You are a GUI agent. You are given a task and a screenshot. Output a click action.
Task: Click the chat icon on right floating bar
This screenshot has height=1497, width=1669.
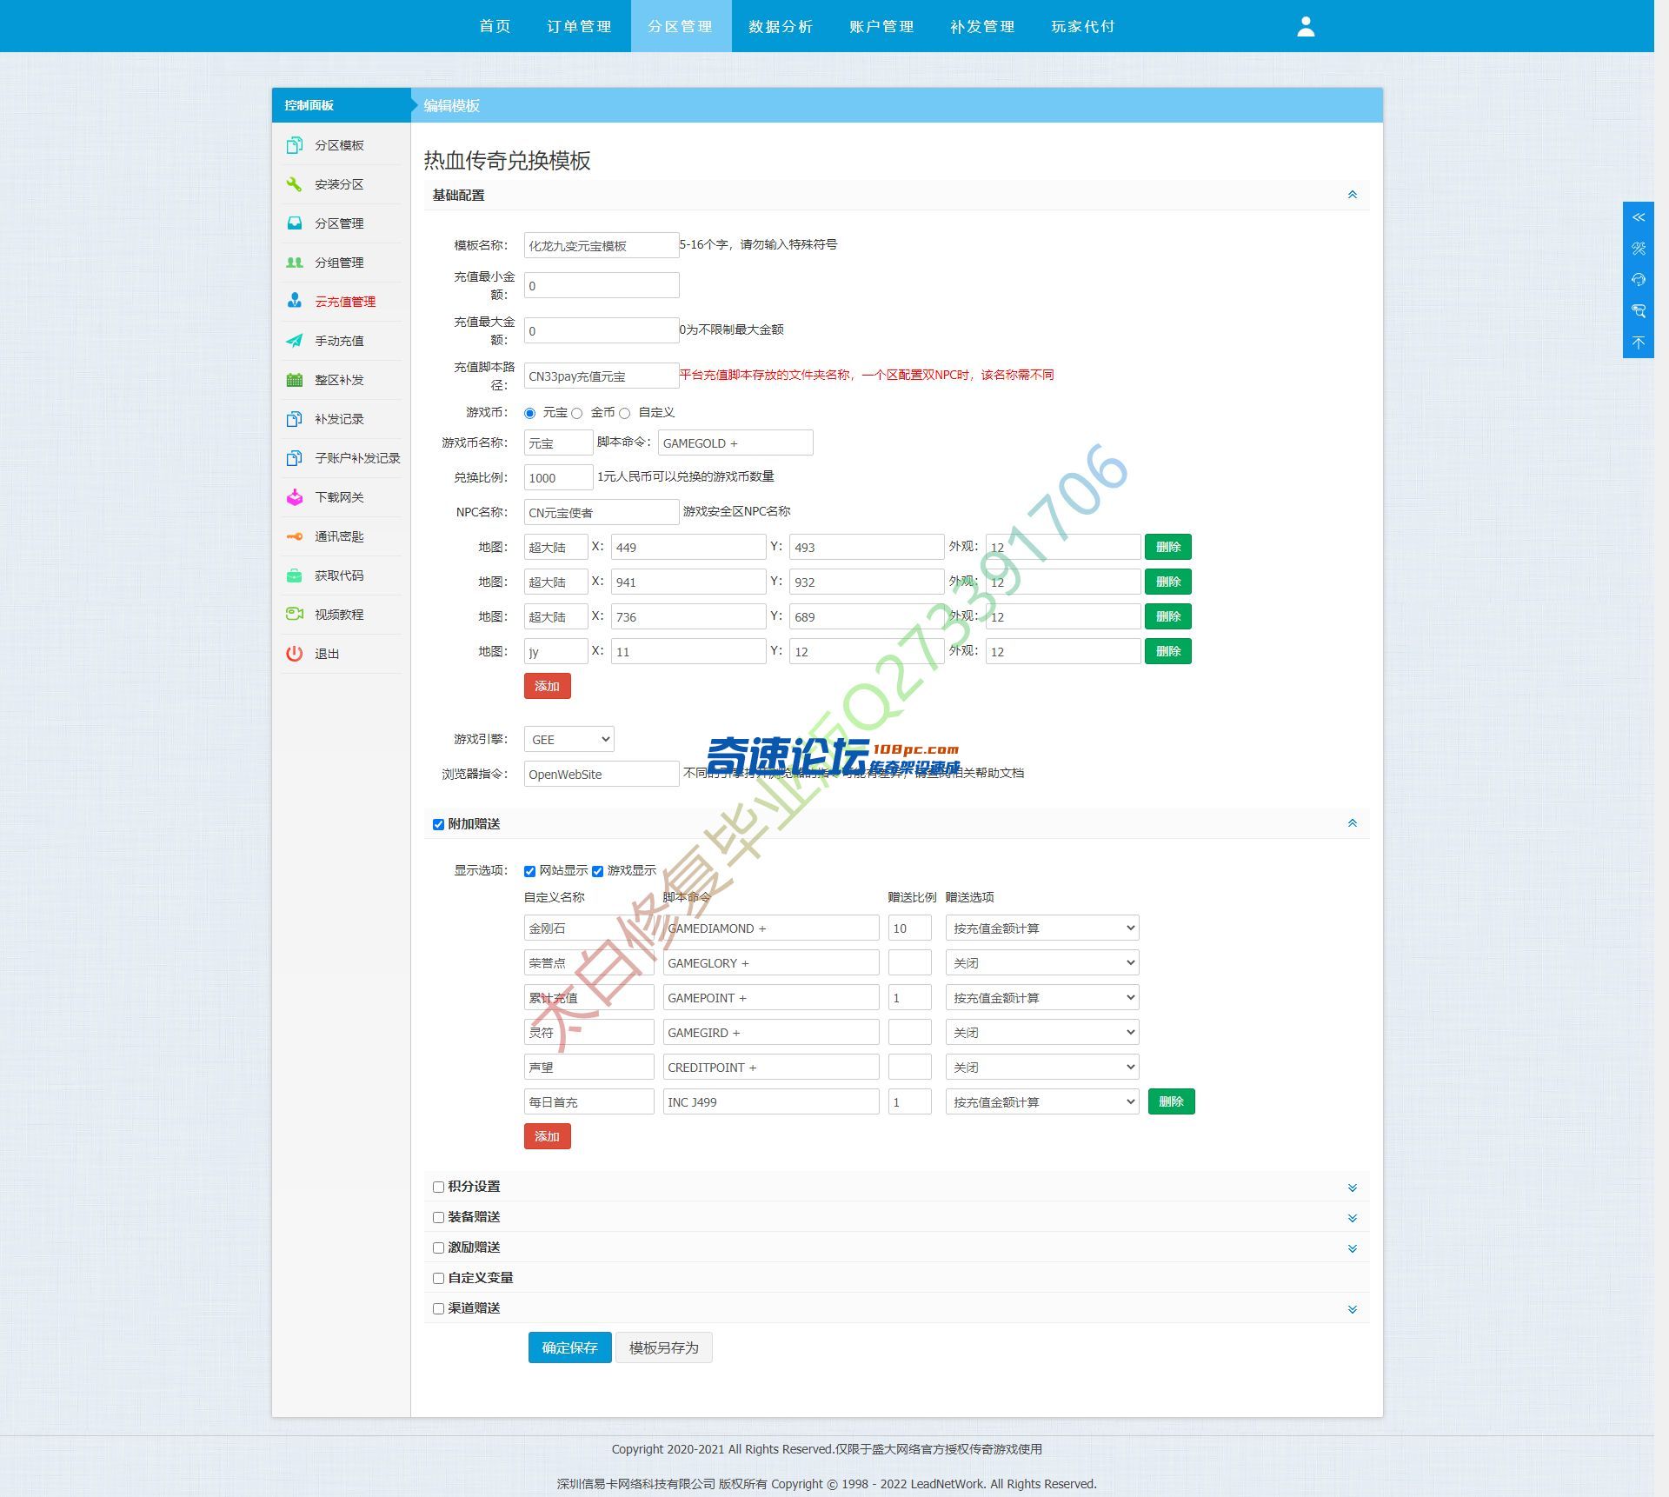click(1639, 311)
